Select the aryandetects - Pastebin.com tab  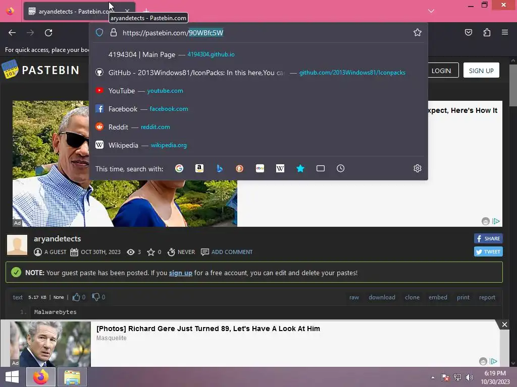[x=79, y=11]
